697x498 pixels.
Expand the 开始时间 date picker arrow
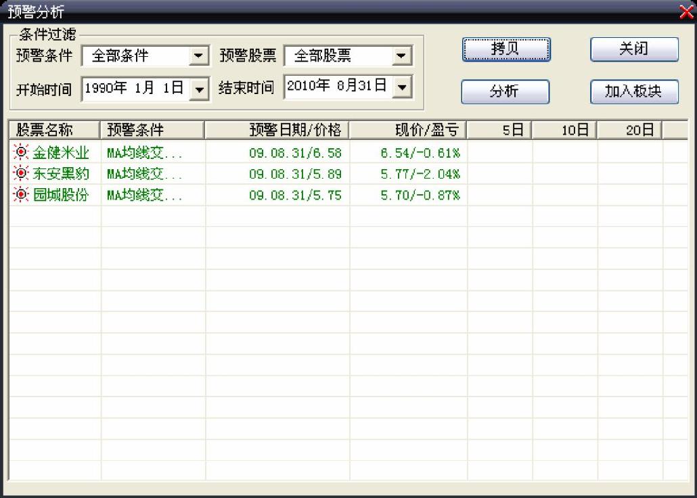click(199, 89)
